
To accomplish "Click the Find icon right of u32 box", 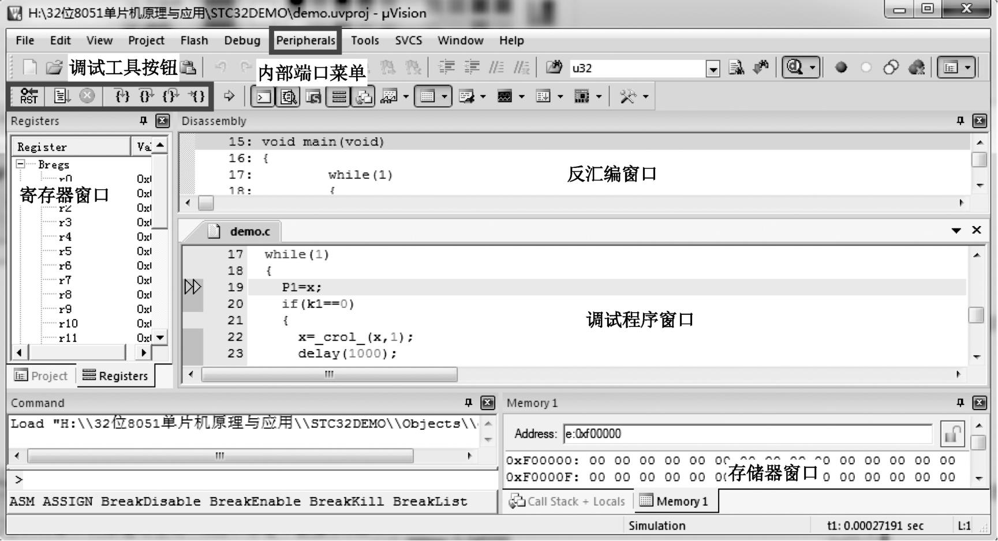I will coord(737,67).
